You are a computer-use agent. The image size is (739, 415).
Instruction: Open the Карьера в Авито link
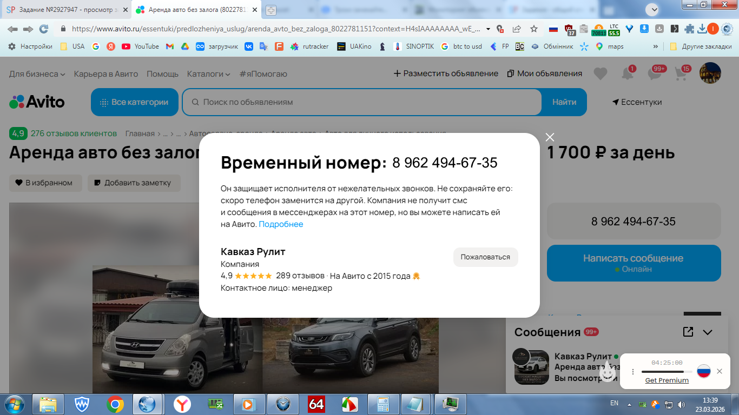coord(106,73)
